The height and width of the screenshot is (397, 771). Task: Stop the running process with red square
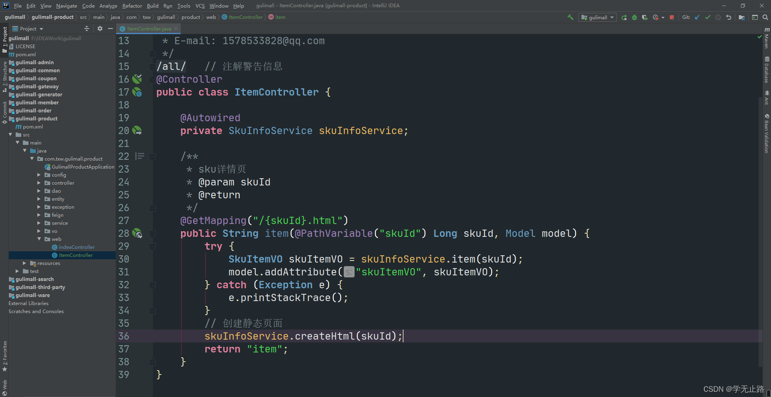coord(672,17)
